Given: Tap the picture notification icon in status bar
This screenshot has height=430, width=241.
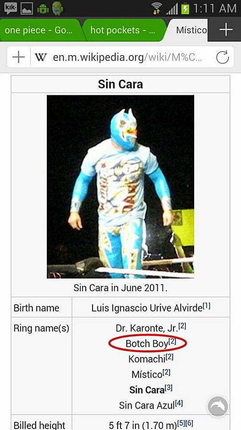Looking at the screenshot, I should pos(27,9).
